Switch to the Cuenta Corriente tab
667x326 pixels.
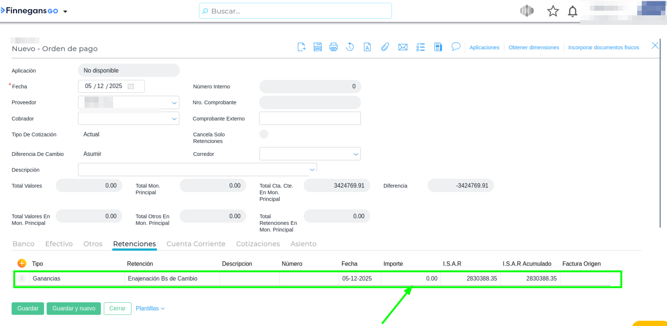click(x=196, y=244)
